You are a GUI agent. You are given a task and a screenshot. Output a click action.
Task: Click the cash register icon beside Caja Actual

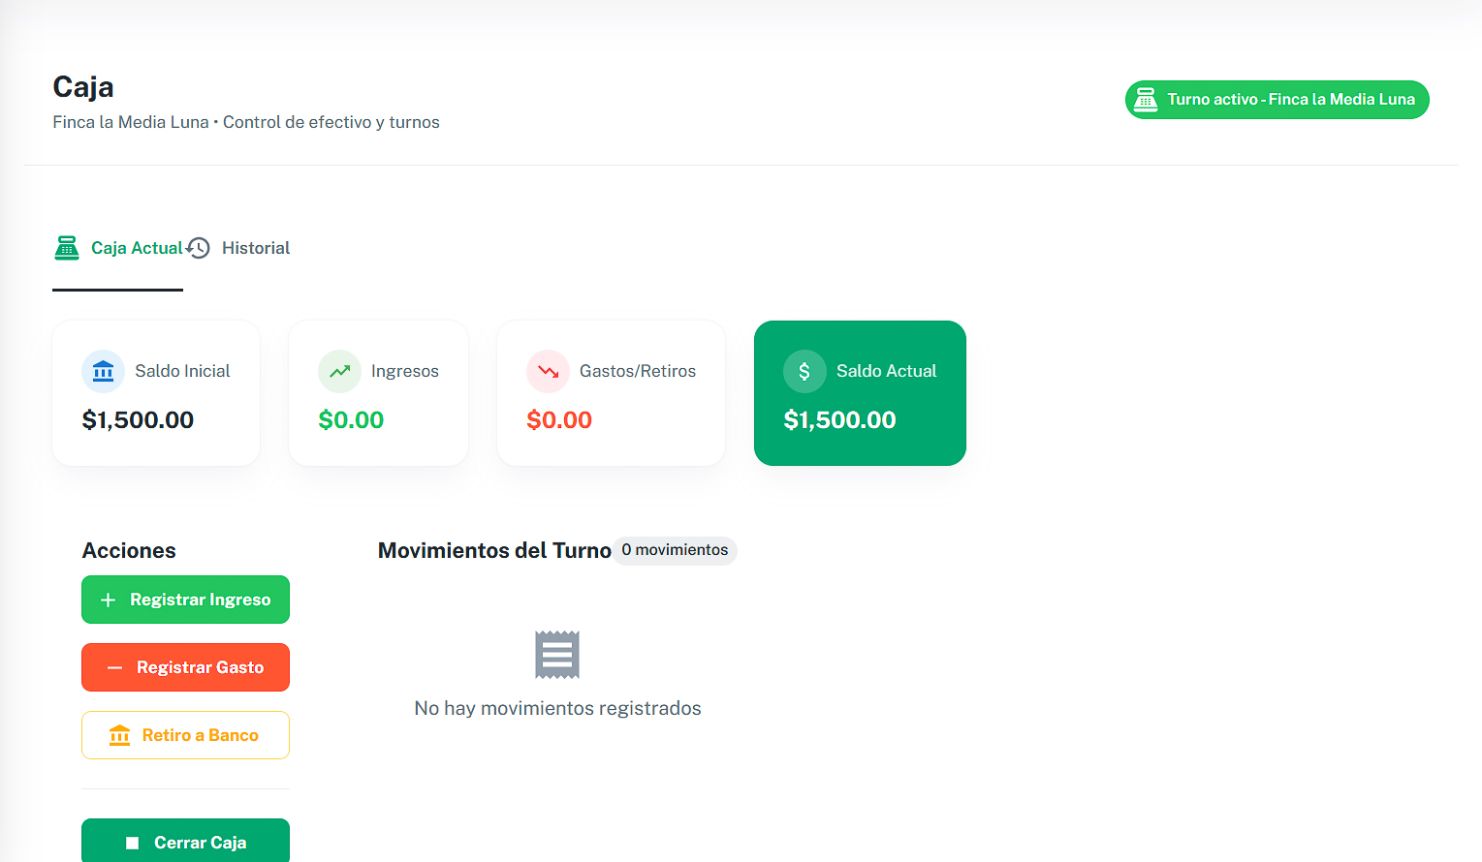pyautogui.click(x=67, y=247)
